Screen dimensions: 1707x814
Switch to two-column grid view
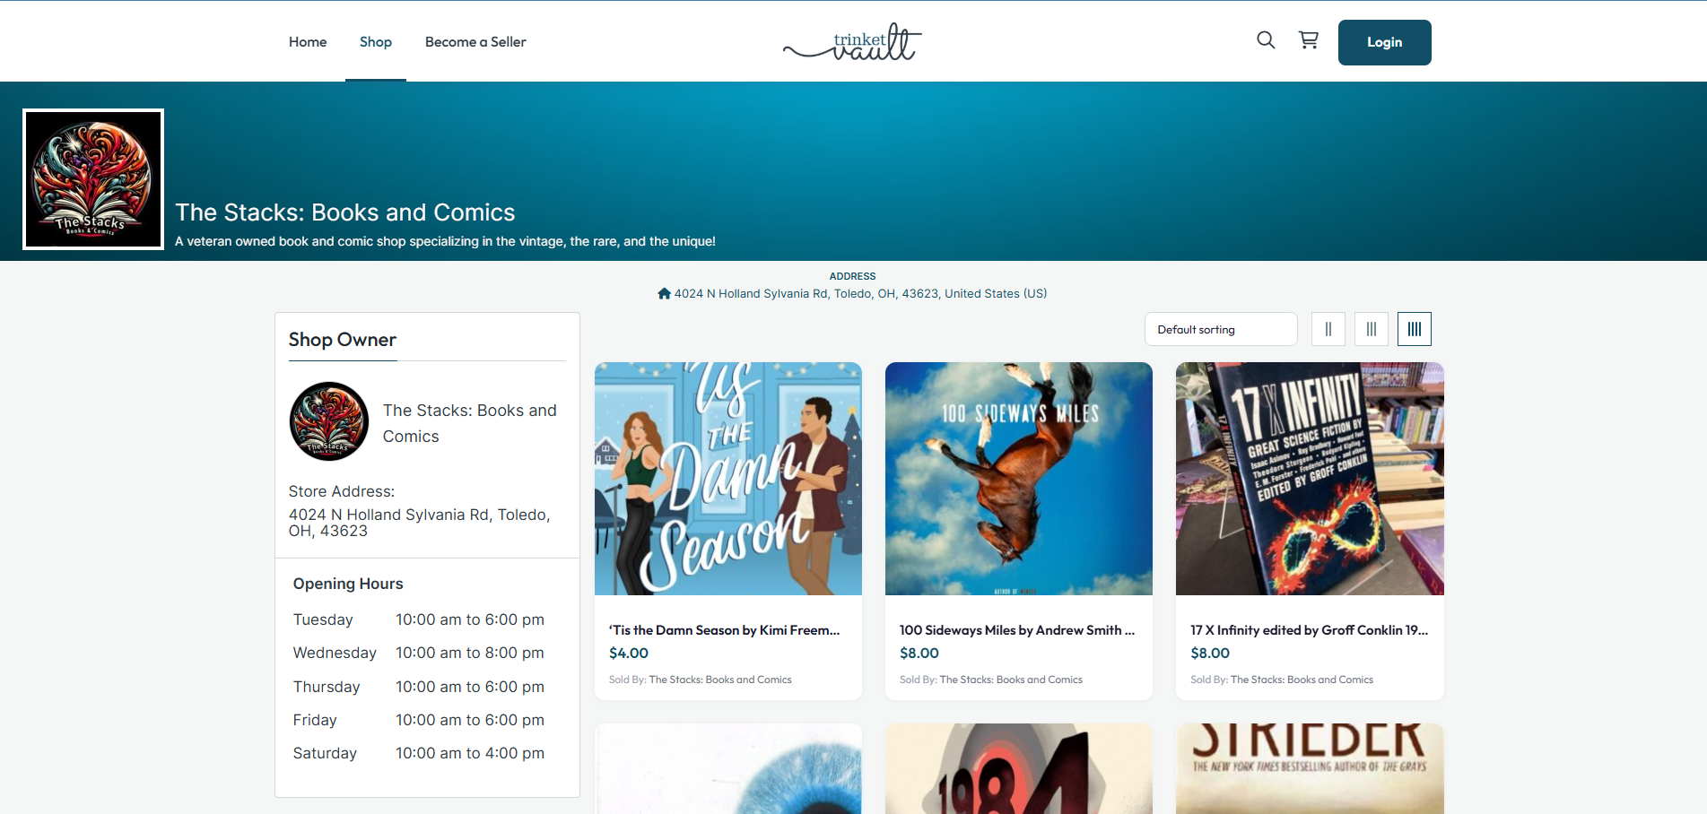(1328, 329)
